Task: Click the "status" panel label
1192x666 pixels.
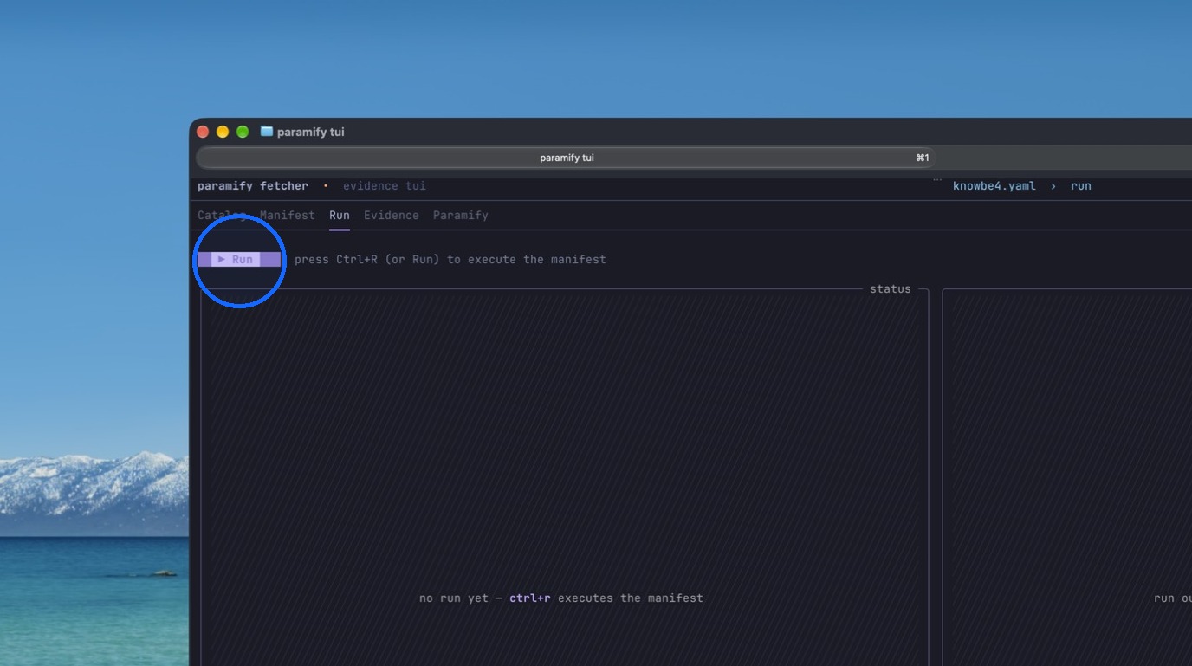Action: click(x=891, y=289)
